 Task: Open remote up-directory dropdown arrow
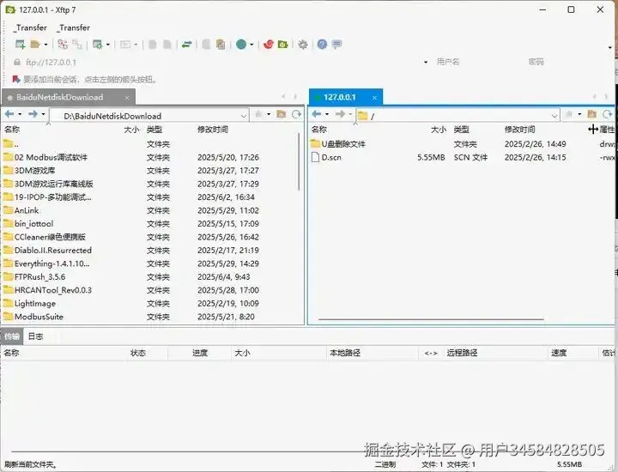579,114
